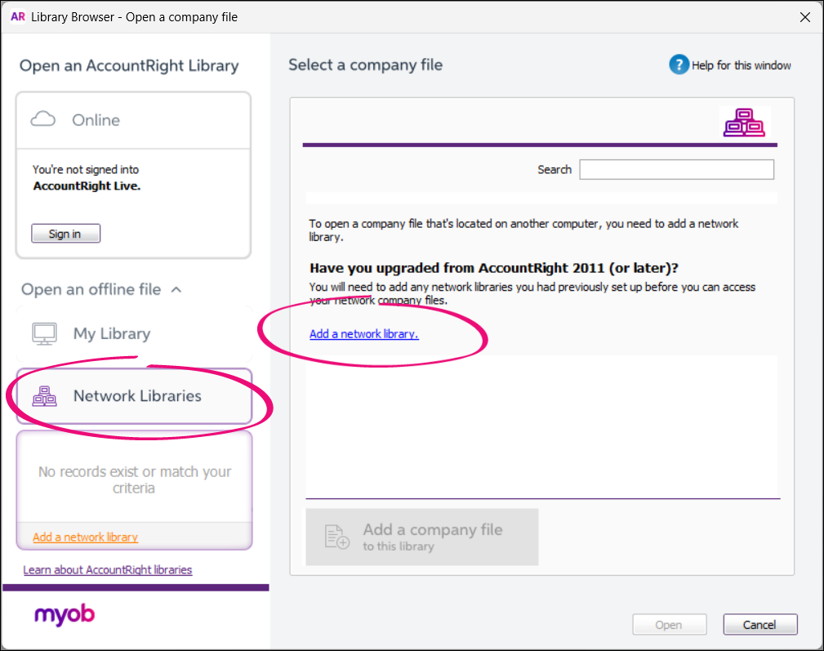This screenshot has width=824, height=651.
Task: Sign in to AccountRight Live
Action: click(x=65, y=233)
